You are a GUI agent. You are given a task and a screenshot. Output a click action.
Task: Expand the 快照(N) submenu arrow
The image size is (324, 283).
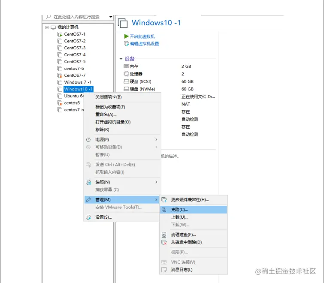[x=156, y=182]
